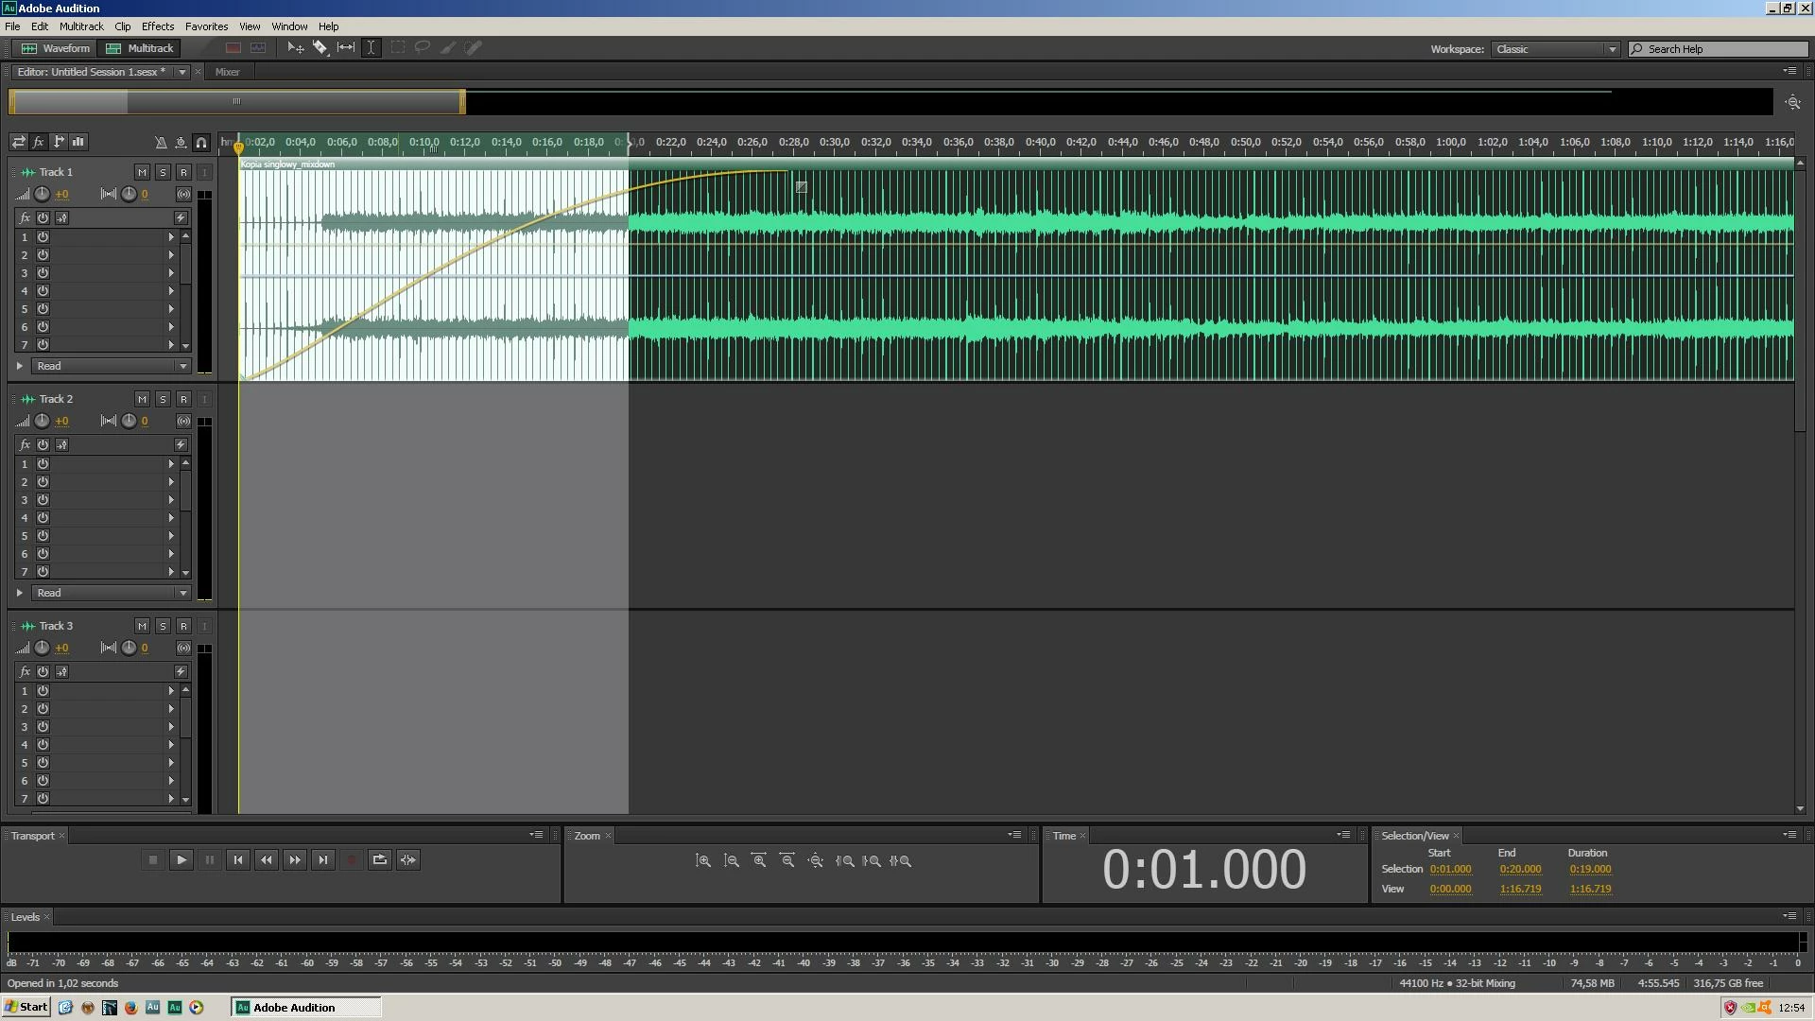This screenshot has width=1815, height=1021.
Task: Click Zoom Out Full icon
Action: click(x=816, y=861)
